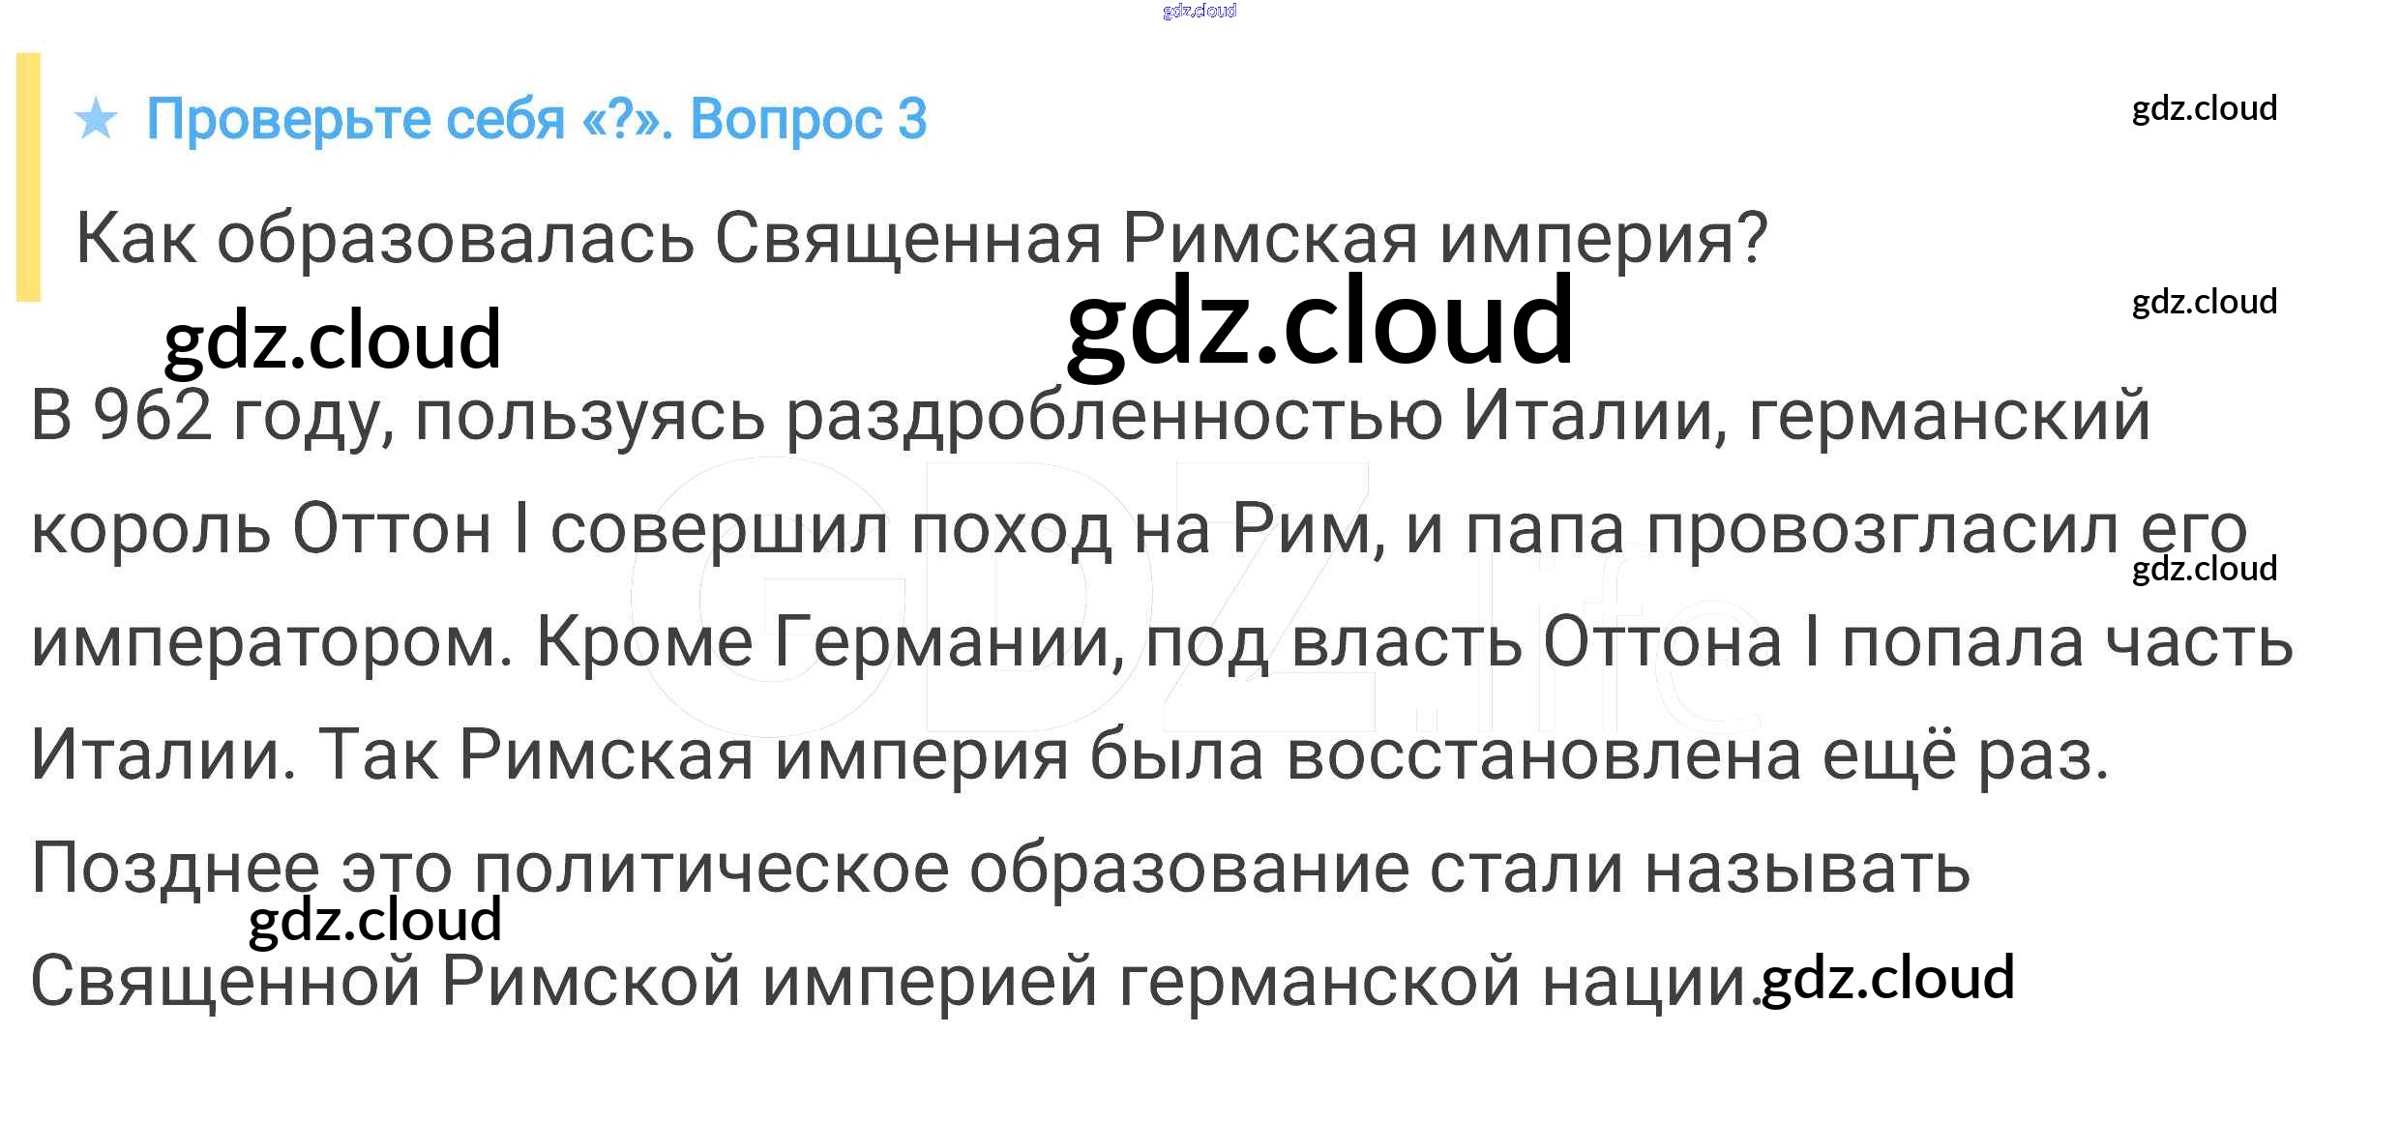
Task: Click the gdz.cloud watermark below the word 'его'
Action: coord(2204,569)
